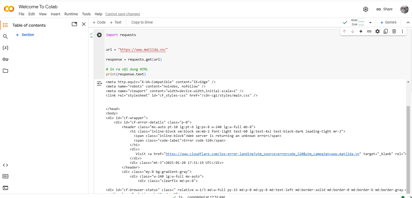Open the Find and replace search icon
Screen dimensions: 412x198
[x=5, y=36]
